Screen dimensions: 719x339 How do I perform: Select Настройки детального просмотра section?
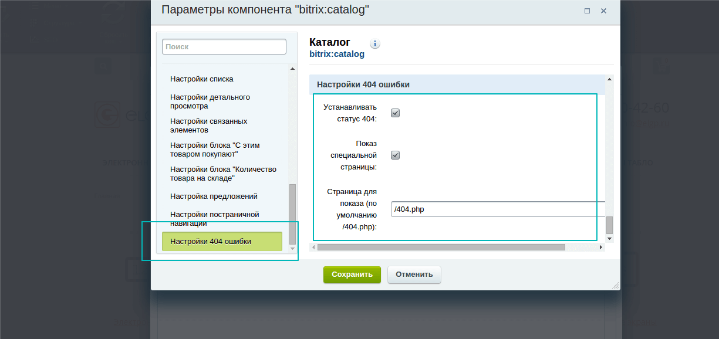coord(210,101)
